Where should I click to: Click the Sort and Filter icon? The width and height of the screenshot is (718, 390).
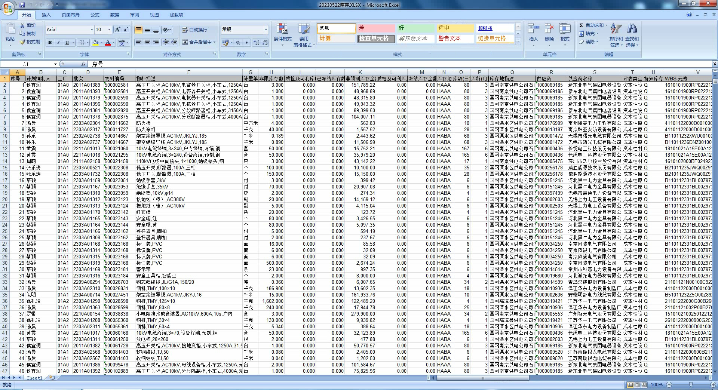click(x=616, y=29)
